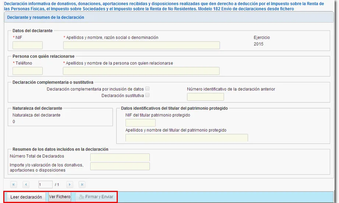Focus the declarant NIF input field
This screenshot has width=339, height=203.
click(x=28, y=45)
